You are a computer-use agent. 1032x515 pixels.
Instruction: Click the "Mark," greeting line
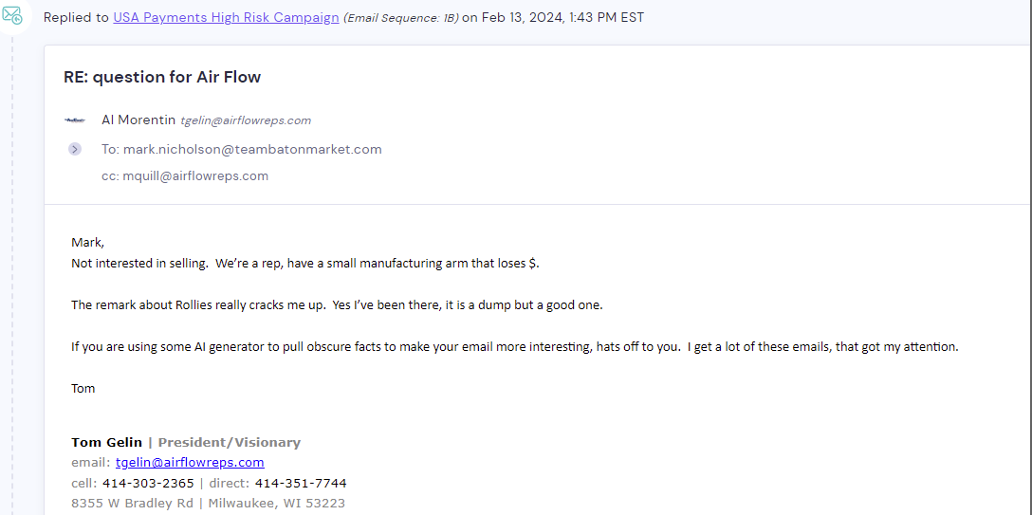pos(87,242)
